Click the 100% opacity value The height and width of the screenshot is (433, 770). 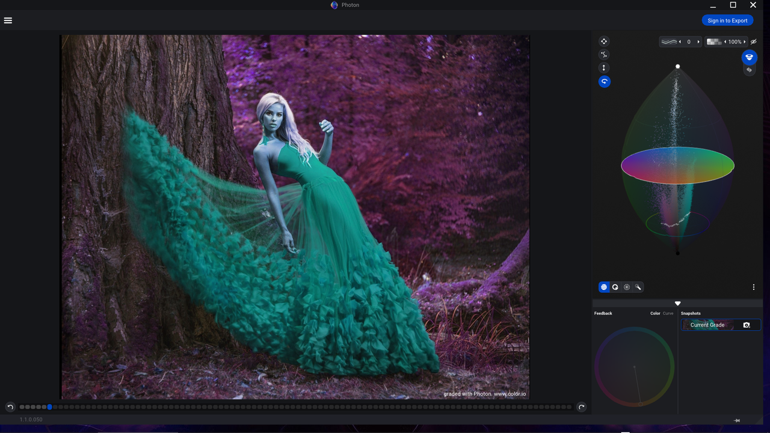tap(735, 42)
